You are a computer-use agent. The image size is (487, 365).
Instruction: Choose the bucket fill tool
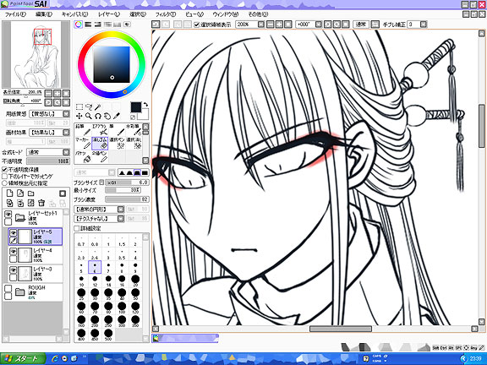coord(83,157)
